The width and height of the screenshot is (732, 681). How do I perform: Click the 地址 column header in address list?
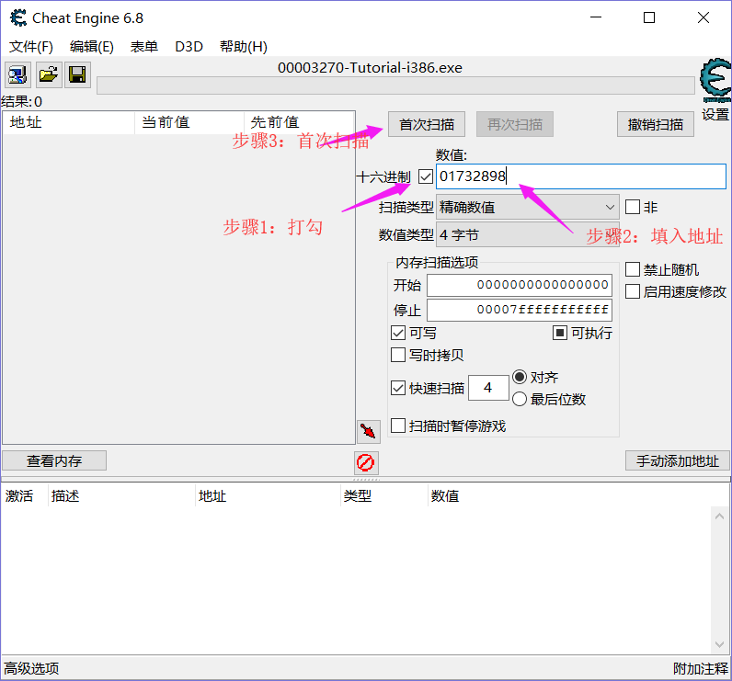(x=268, y=495)
